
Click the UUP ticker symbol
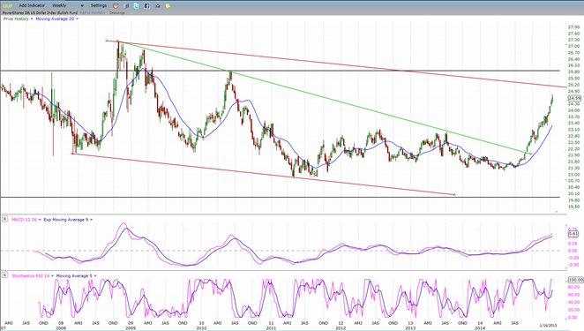pos(7,6)
